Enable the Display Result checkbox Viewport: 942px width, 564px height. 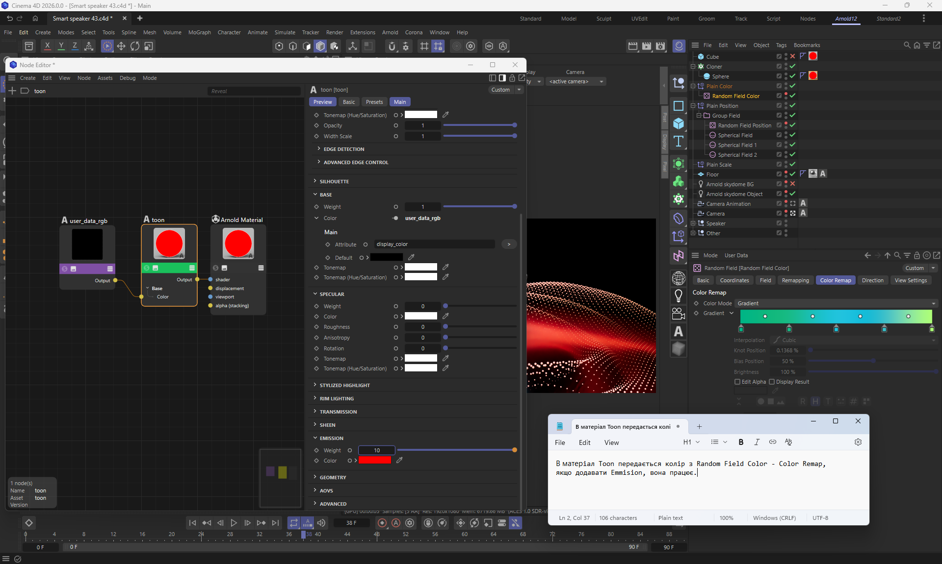tap(772, 382)
